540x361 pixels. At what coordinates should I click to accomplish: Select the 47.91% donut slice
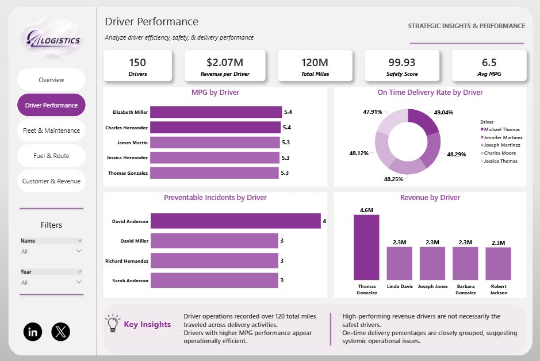pos(393,121)
